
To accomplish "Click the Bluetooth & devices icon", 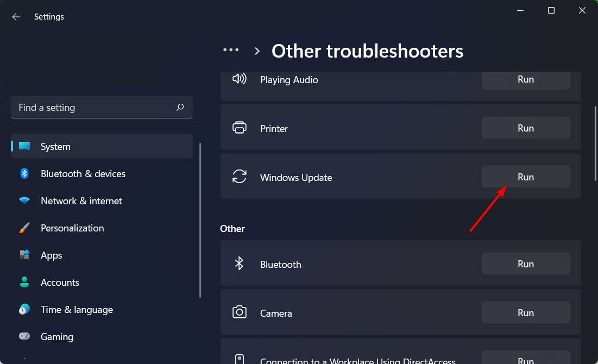I will (24, 174).
